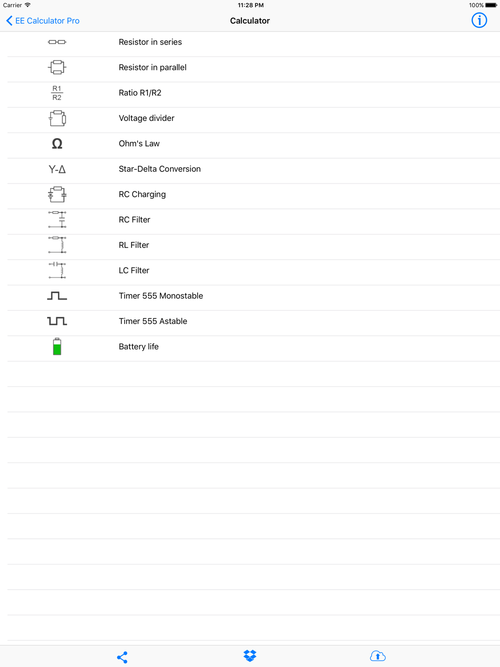Go back to EE Calculator Pro
This screenshot has height=667, width=500.
43,20
